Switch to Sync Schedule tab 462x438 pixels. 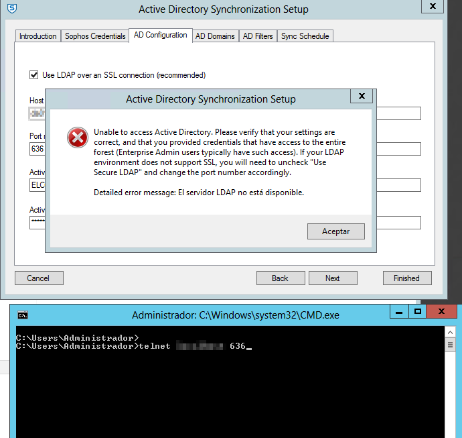(305, 36)
